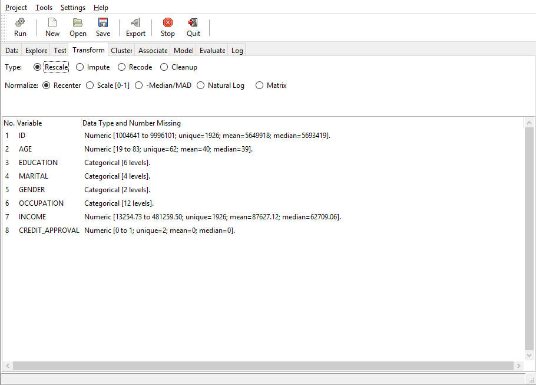Select the OCCUPATION variable row
This screenshot has width=536, height=385.
click(263, 203)
